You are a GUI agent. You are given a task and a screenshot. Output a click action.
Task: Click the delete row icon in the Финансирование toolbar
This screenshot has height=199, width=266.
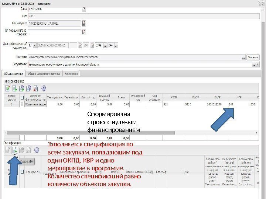click(35, 88)
